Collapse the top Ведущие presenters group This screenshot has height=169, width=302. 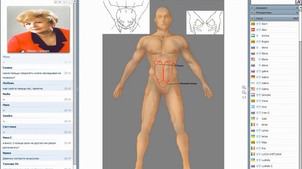(252, 8)
